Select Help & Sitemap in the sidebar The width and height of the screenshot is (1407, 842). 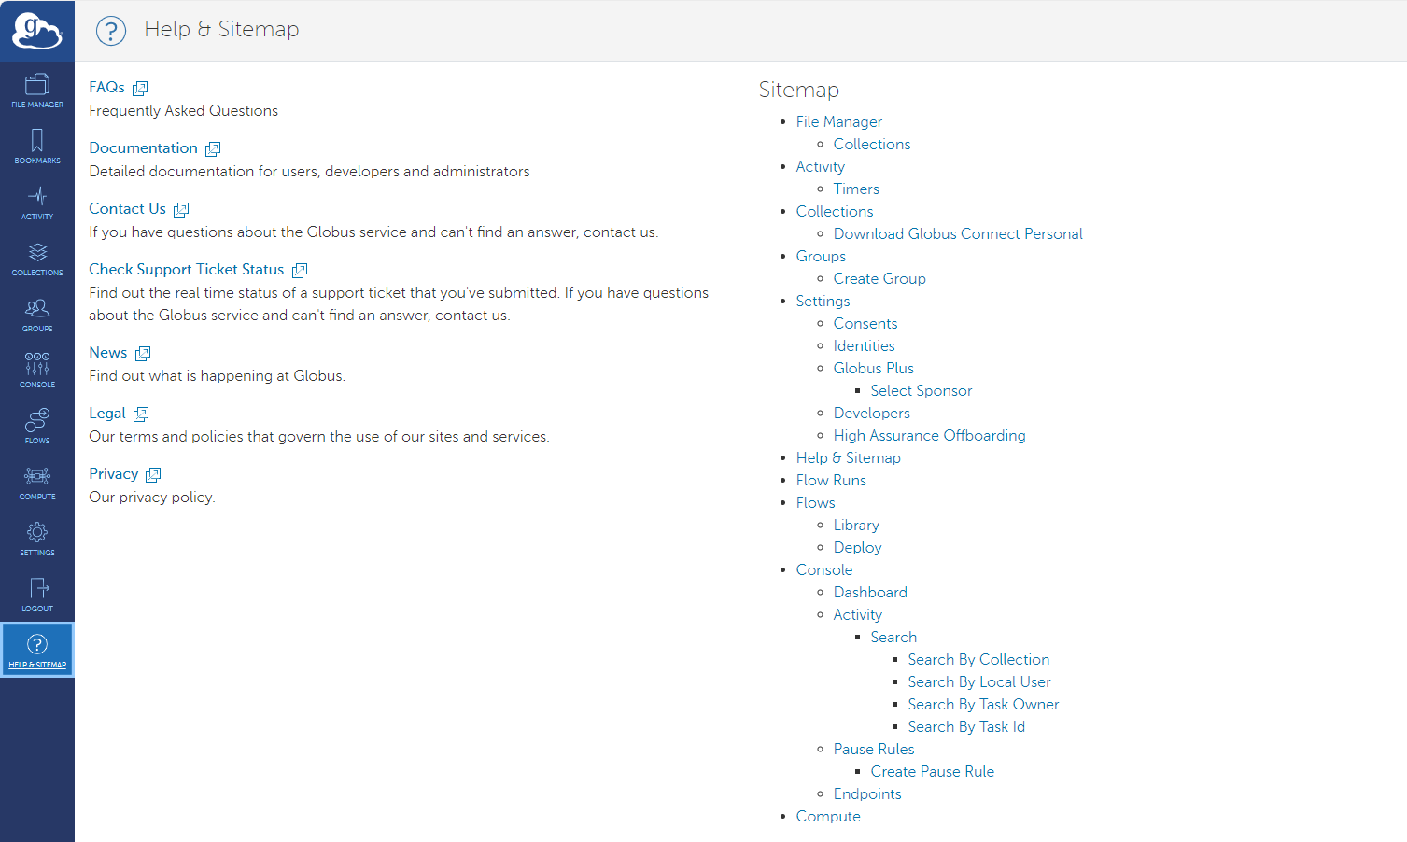37,651
